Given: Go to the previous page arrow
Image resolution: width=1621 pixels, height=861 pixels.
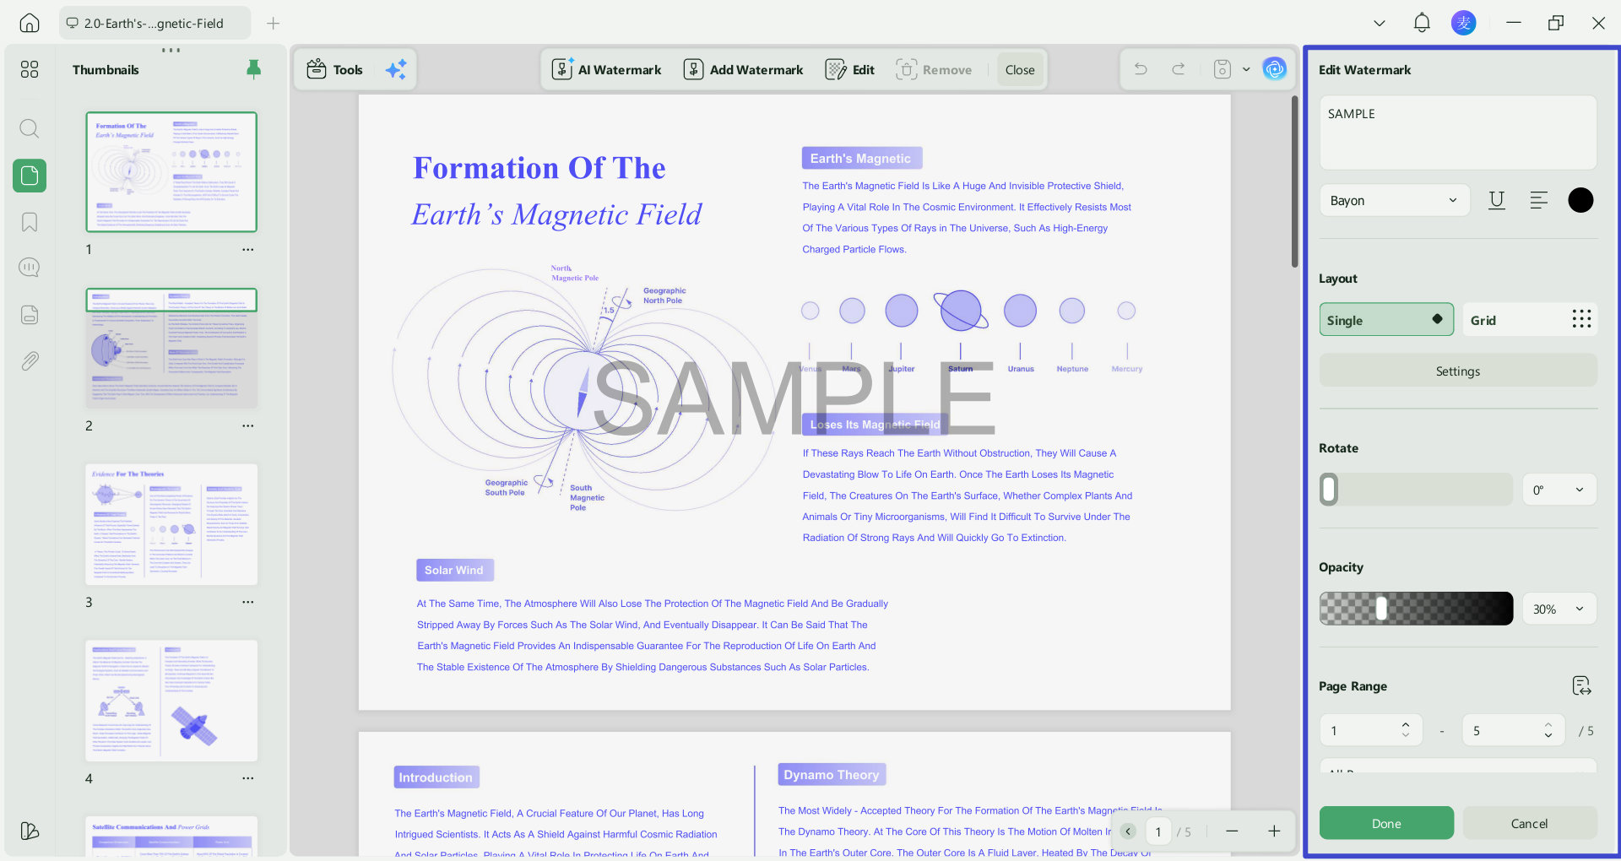Looking at the screenshot, I should click(x=1128, y=831).
